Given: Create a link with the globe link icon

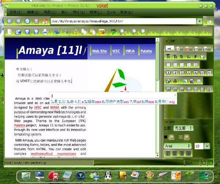Looking at the screenshot, I should (x=168, y=81).
